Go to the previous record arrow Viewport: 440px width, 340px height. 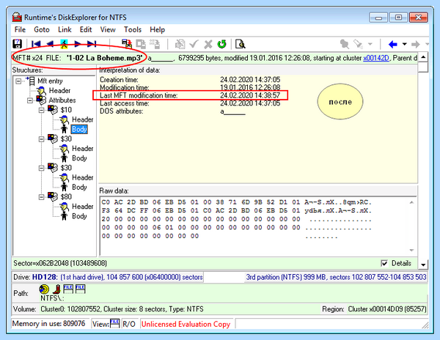(50, 44)
